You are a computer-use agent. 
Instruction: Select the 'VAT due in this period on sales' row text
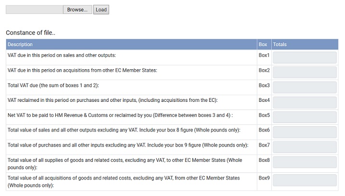pos(62,55)
